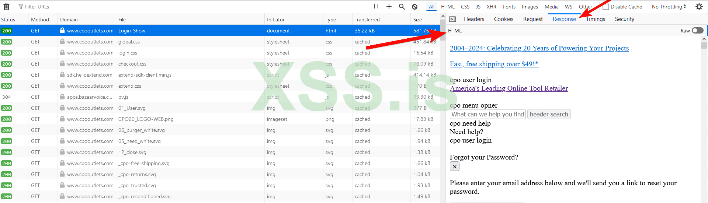The width and height of the screenshot is (708, 203).
Task: Open the No Throttling dropdown
Action: click(x=669, y=7)
